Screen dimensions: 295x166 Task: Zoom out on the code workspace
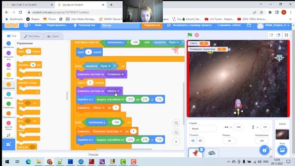176,132
